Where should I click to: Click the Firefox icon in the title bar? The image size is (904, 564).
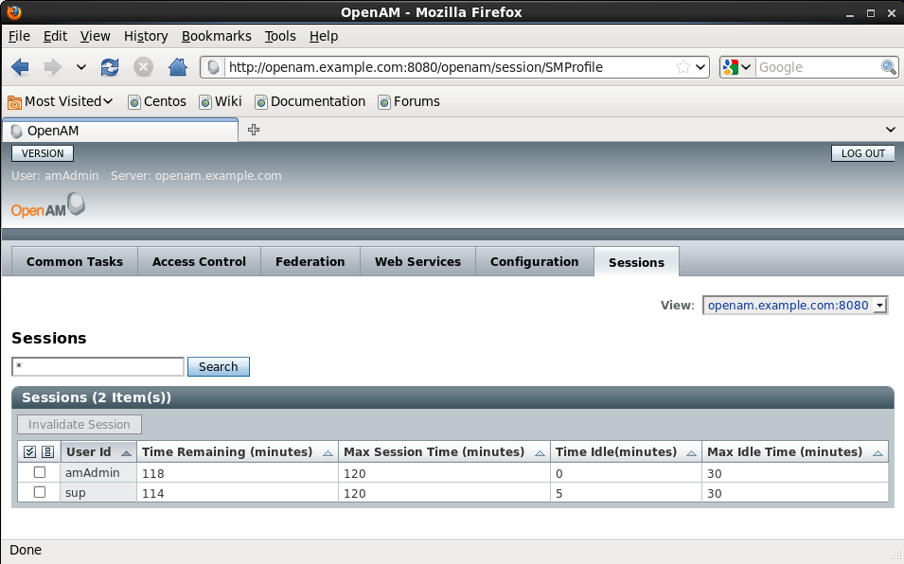coord(14,12)
